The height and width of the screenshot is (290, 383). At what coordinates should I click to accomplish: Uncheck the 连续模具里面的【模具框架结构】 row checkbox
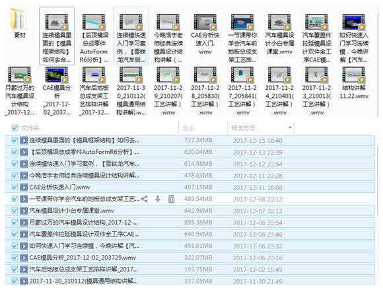[x=15, y=140]
